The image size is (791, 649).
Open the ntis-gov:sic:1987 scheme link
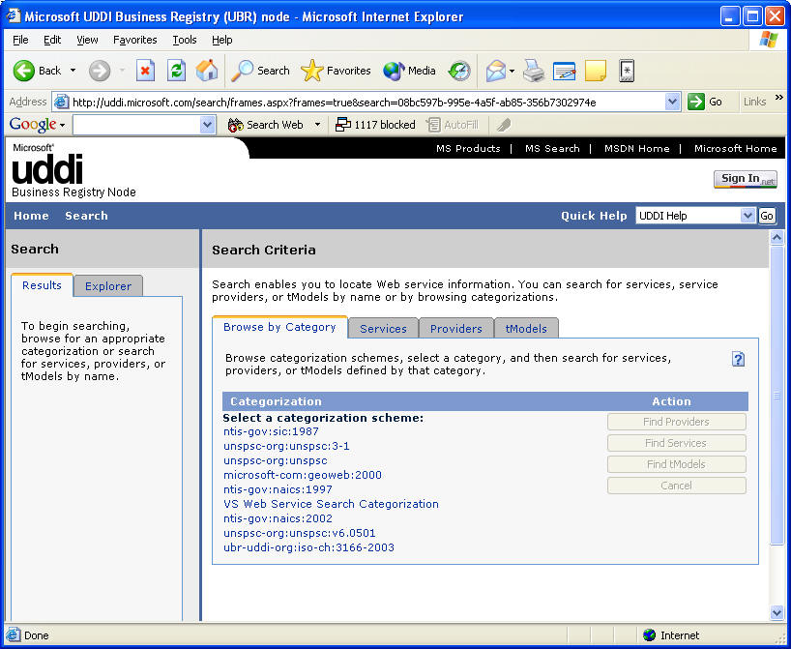coord(271,431)
